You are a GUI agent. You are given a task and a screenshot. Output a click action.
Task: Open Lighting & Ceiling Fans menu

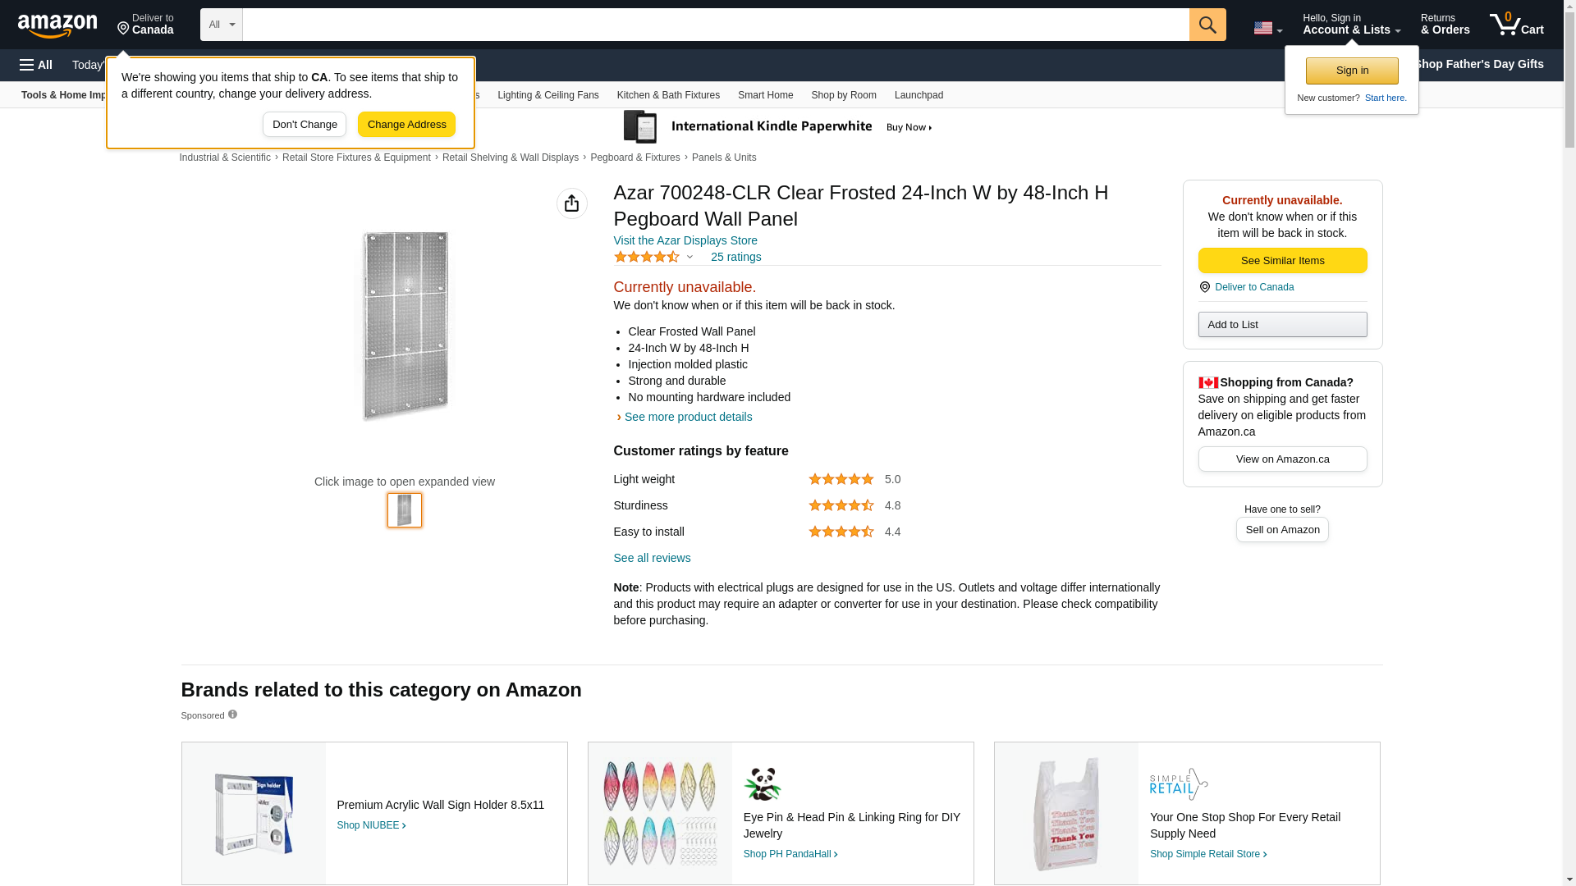pyautogui.click(x=547, y=95)
